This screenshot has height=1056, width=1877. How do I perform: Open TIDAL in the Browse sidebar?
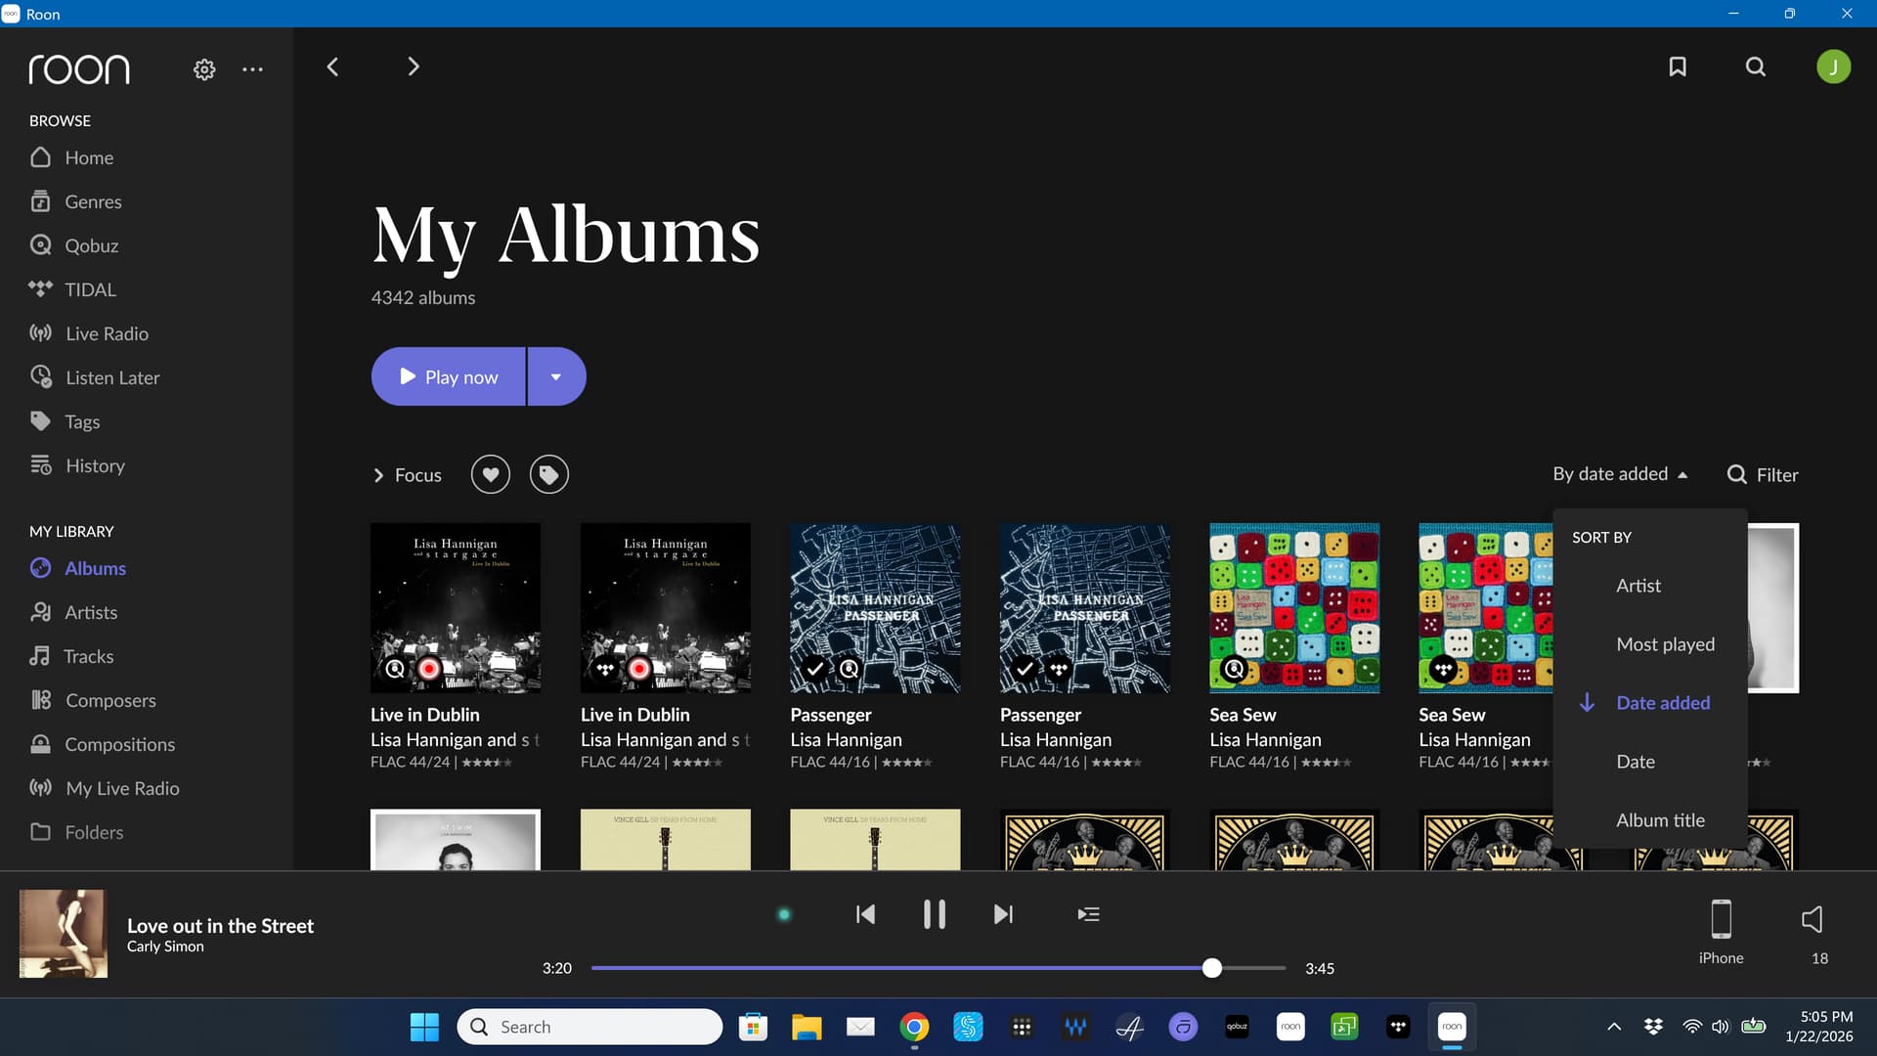(x=90, y=289)
